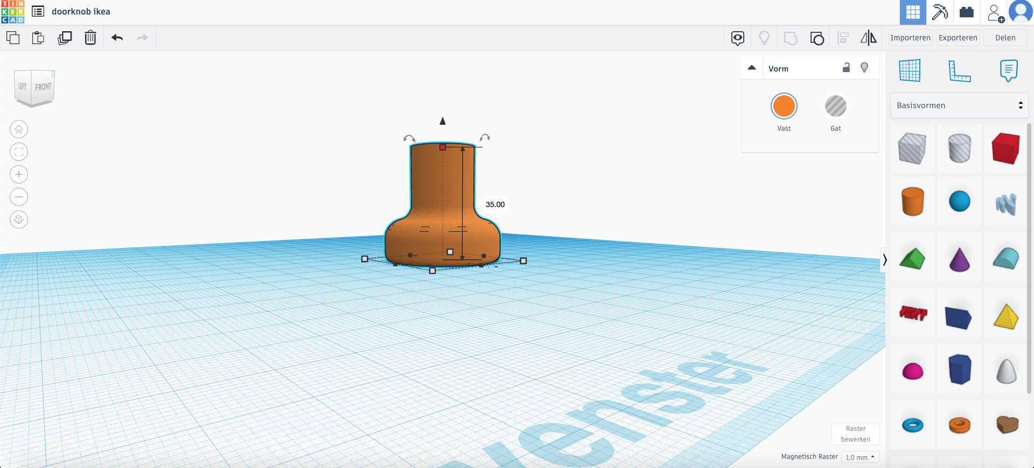Click the FRONT face of view cube
The width and height of the screenshot is (1034, 468).
click(x=43, y=87)
